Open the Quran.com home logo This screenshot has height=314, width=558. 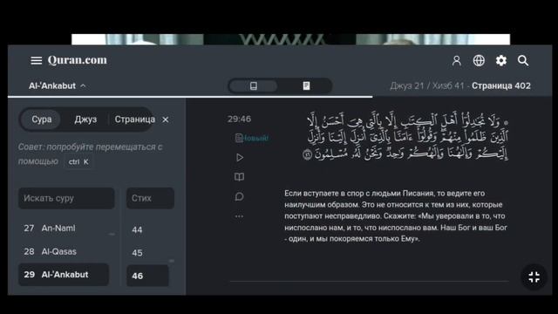tap(78, 60)
